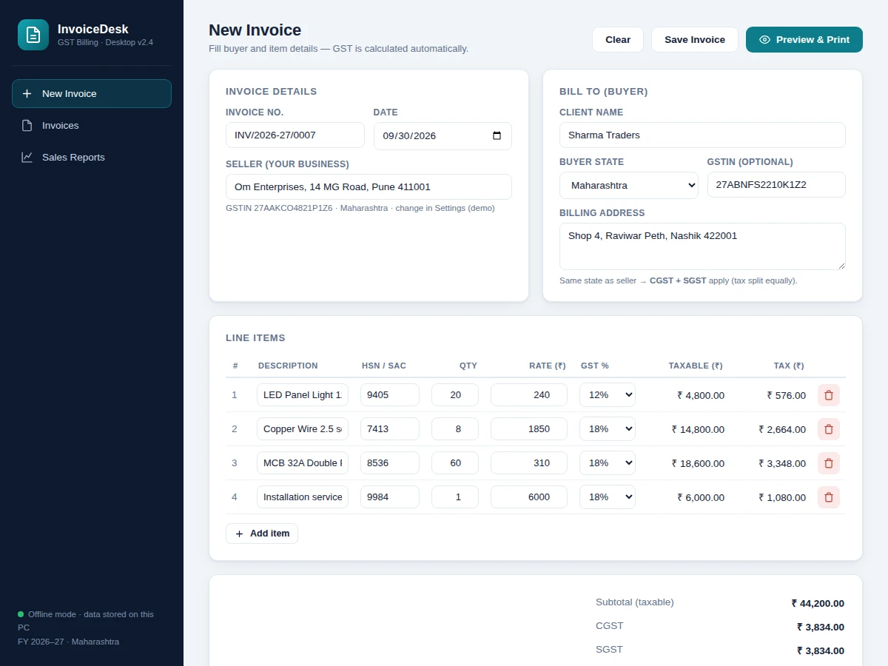Click the green offline mode status dot
This screenshot has width=888, height=666.
[21, 614]
